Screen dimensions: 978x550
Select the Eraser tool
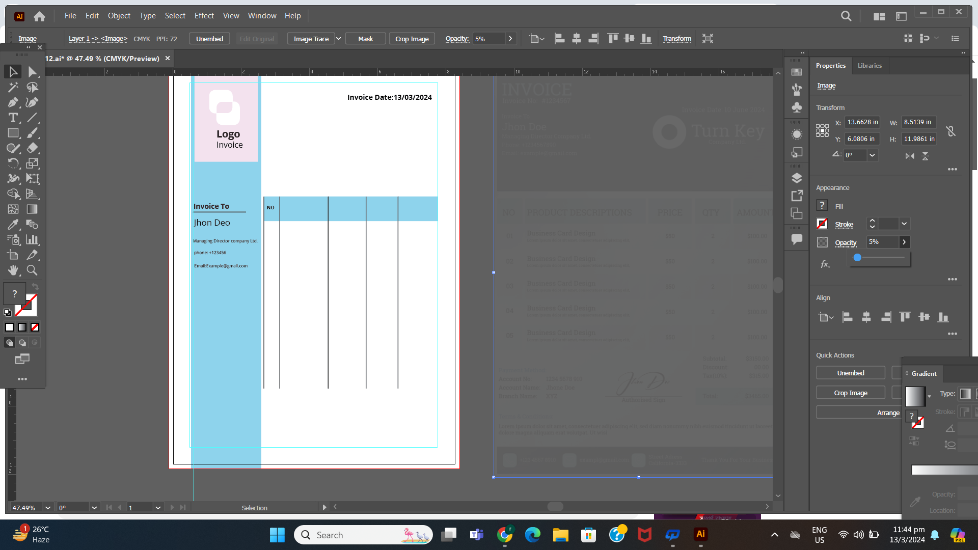pos(33,148)
